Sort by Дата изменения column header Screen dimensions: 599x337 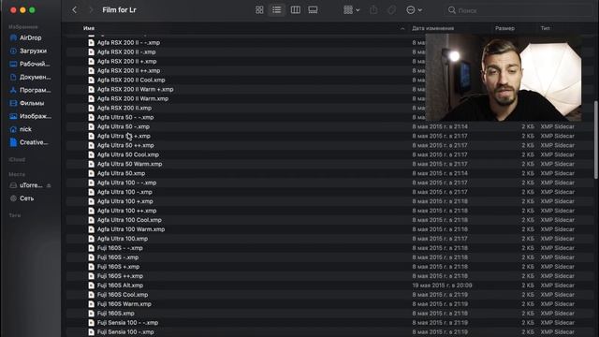[x=432, y=28]
